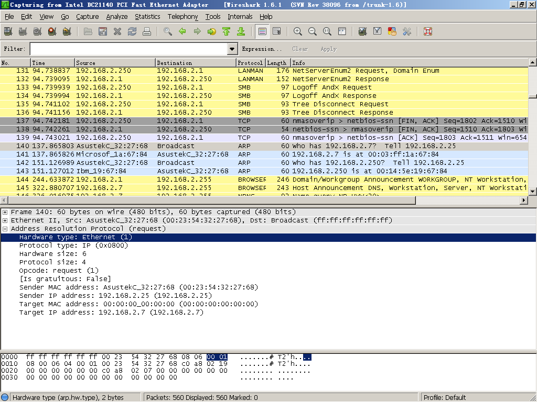Click packet list scroll up arrow
Viewport: 537px width, 402px height.
[532, 62]
